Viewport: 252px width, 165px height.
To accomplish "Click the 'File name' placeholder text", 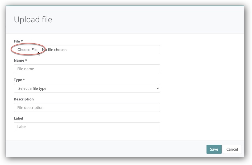I will 26,69.
